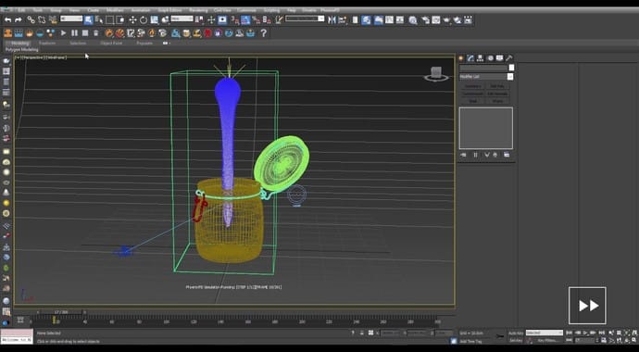The height and width of the screenshot is (352, 639).
Task: Click the ViewCube in viewport
Action: 436,74
